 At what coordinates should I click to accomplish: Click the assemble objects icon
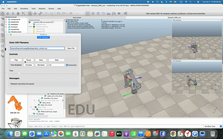(x=47, y=13)
